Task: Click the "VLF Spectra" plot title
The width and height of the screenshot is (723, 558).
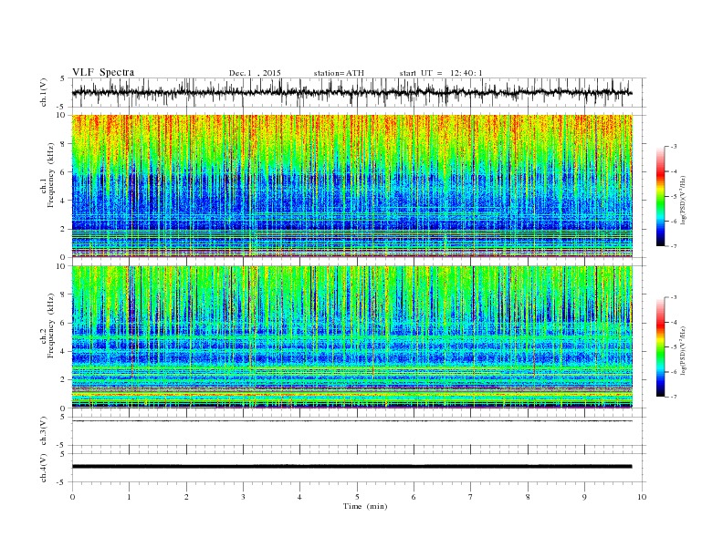Action: 103,72
